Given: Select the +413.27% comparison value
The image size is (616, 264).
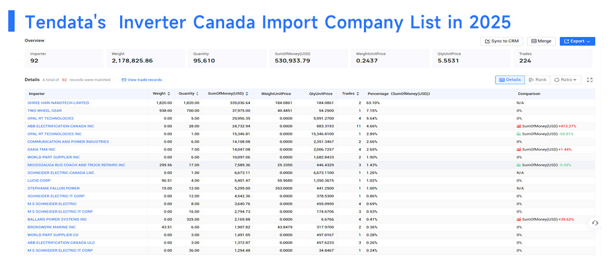Looking at the screenshot, I should point(567,126).
